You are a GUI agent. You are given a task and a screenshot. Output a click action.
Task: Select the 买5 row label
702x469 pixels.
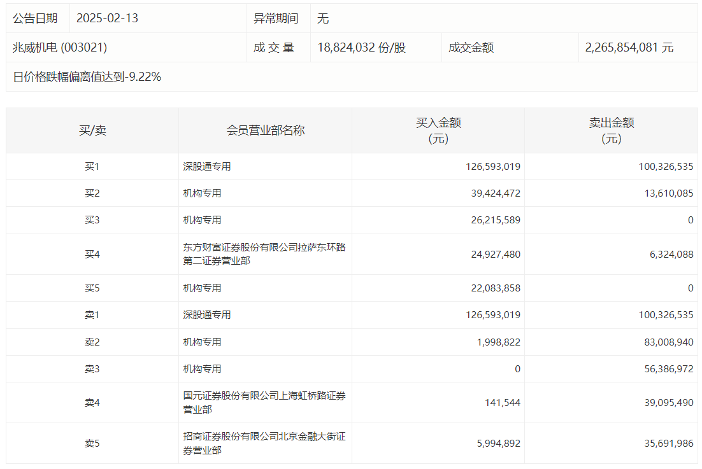(92, 288)
